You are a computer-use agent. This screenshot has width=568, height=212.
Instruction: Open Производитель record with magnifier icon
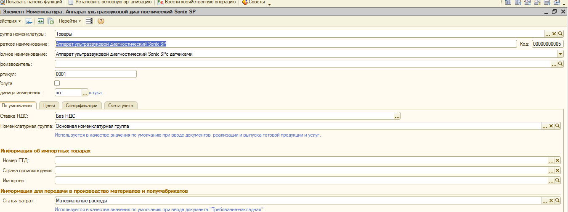click(560, 64)
